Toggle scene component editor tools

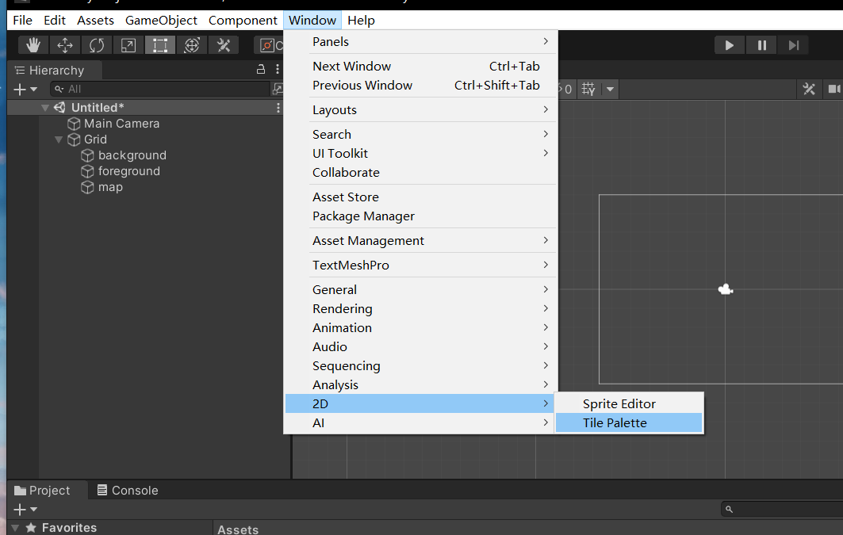[809, 89]
